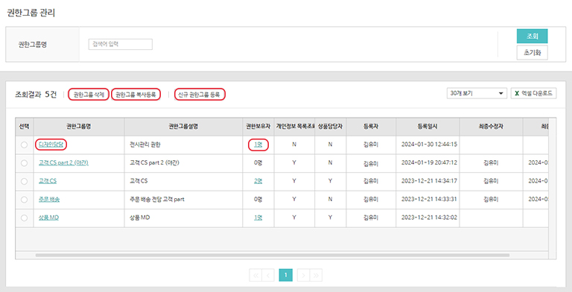This screenshot has width=572, height=292.
Task: Click the 주문 배송 전담 고객 part description
Action: 157,200
